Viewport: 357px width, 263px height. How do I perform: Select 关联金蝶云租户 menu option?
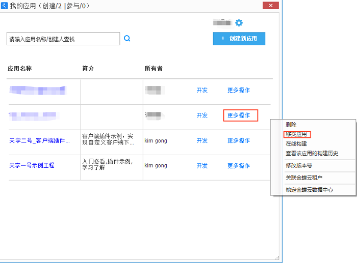[304, 178]
